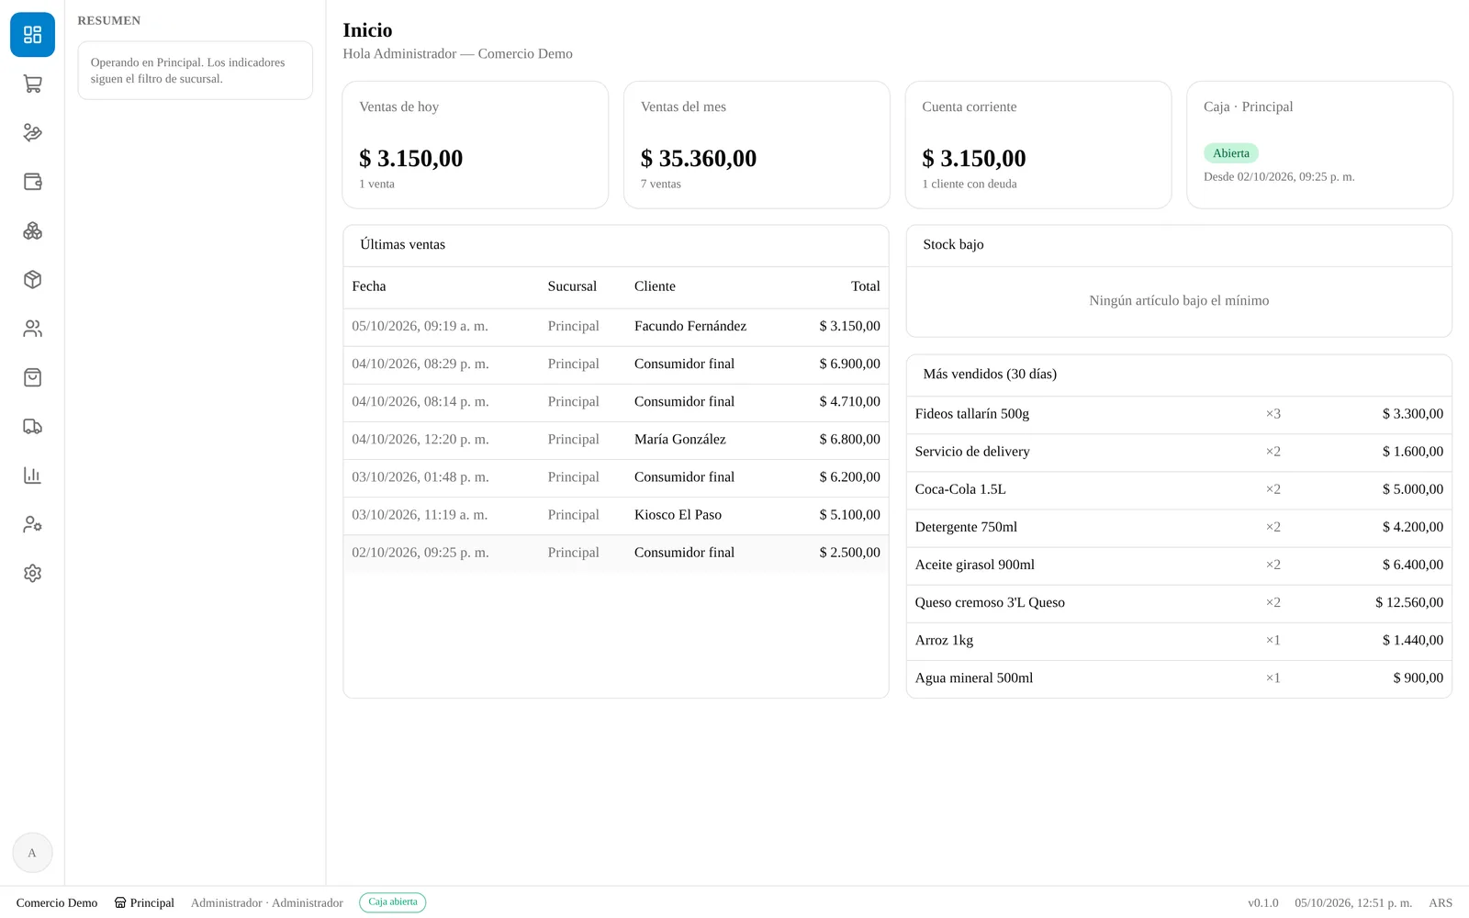
Task: Select the Cuenta corriente card
Action: coord(1038,145)
